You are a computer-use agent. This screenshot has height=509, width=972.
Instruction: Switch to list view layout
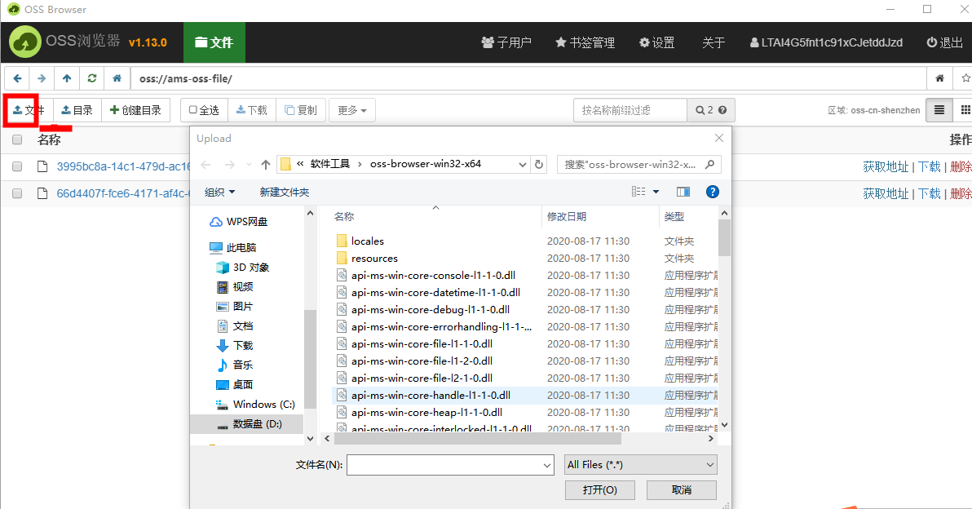point(939,110)
